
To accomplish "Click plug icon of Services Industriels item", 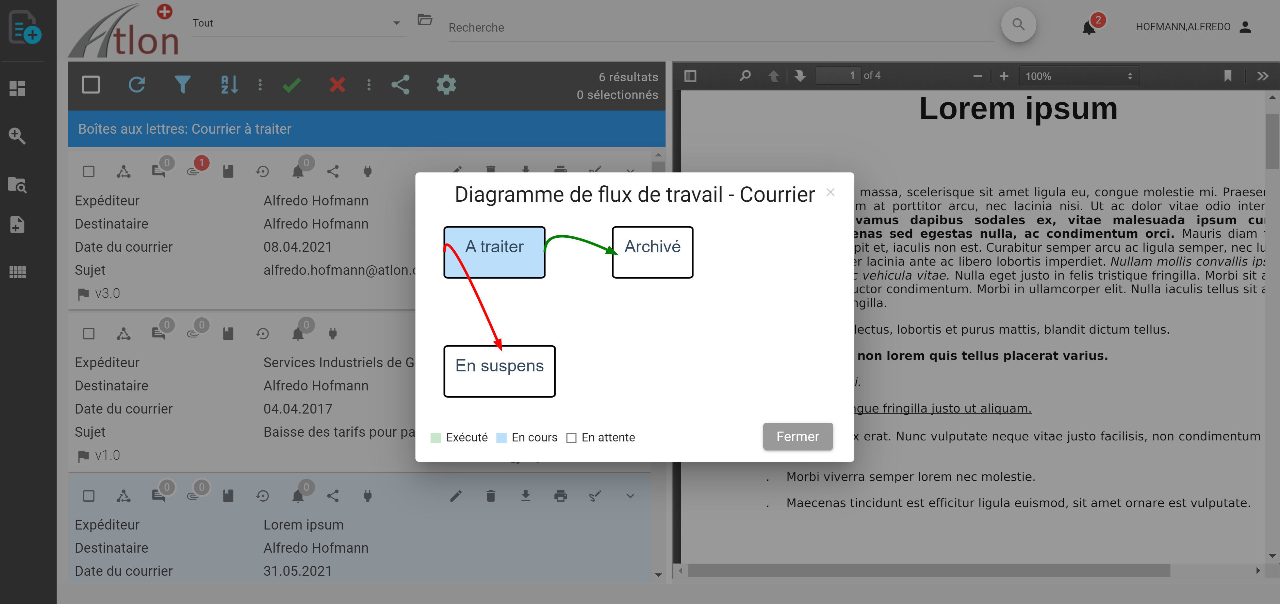I will pos(333,334).
